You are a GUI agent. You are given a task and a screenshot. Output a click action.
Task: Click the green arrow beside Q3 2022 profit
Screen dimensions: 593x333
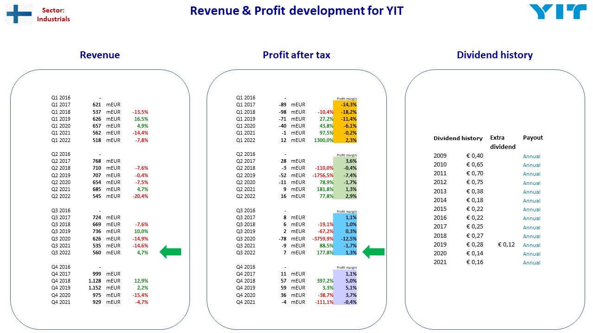373,252
